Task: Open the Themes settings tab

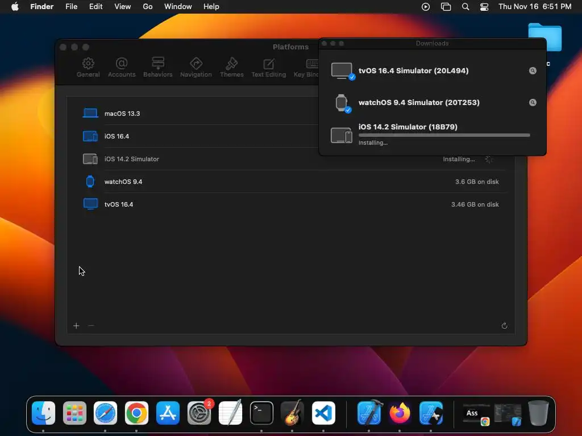Action: 232,68
